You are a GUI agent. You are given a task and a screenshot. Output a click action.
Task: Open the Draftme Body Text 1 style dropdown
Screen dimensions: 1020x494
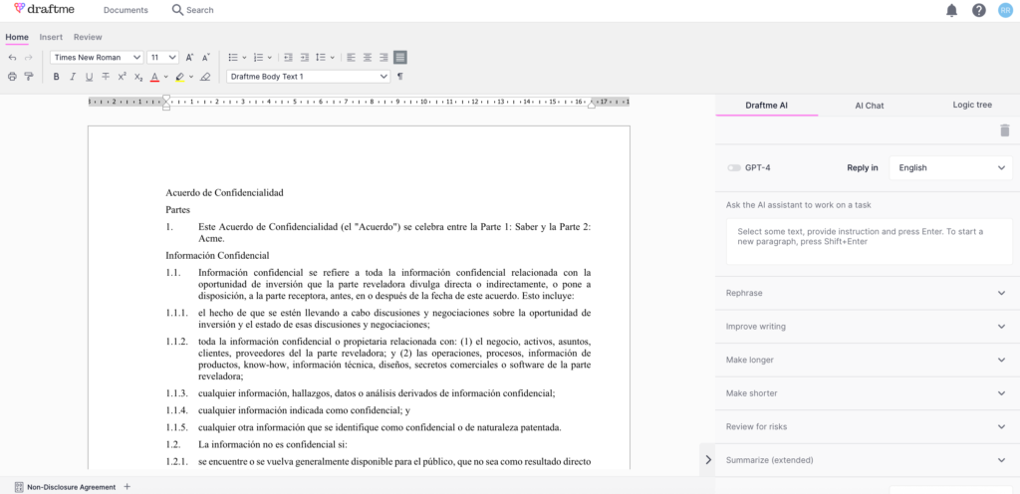[x=307, y=77]
